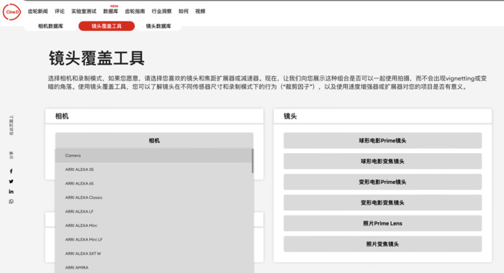Expand 变形电影变焦镜头 lens category
The width and height of the screenshot is (504, 273).
click(x=382, y=203)
